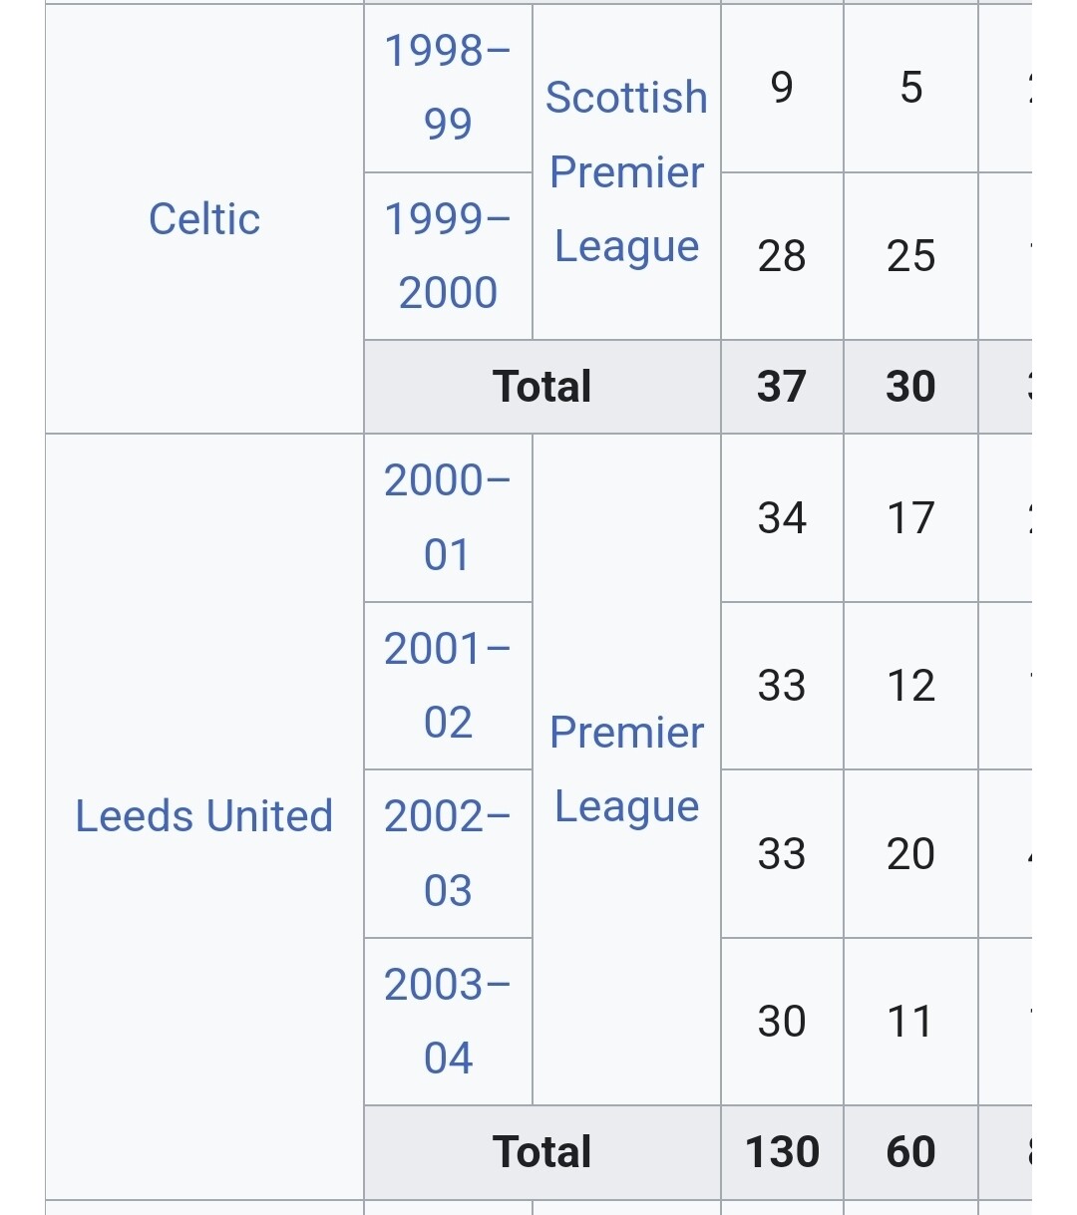This screenshot has height=1215, width=1077.
Task: Open the 2003–04 season link
Action: pyautogui.click(x=448, y=1022)
